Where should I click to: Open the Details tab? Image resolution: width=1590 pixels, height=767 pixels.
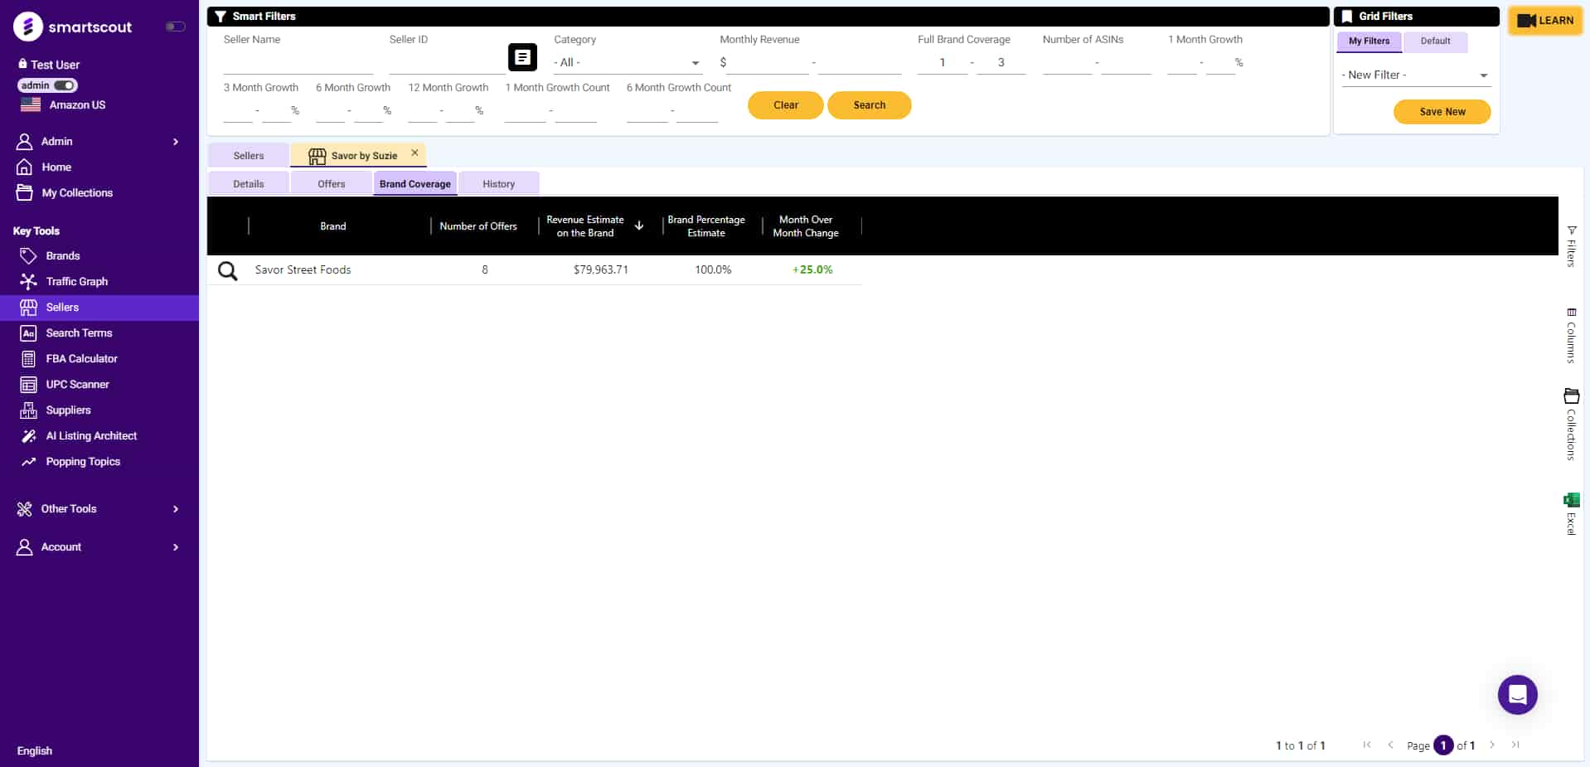pos(248,184)
